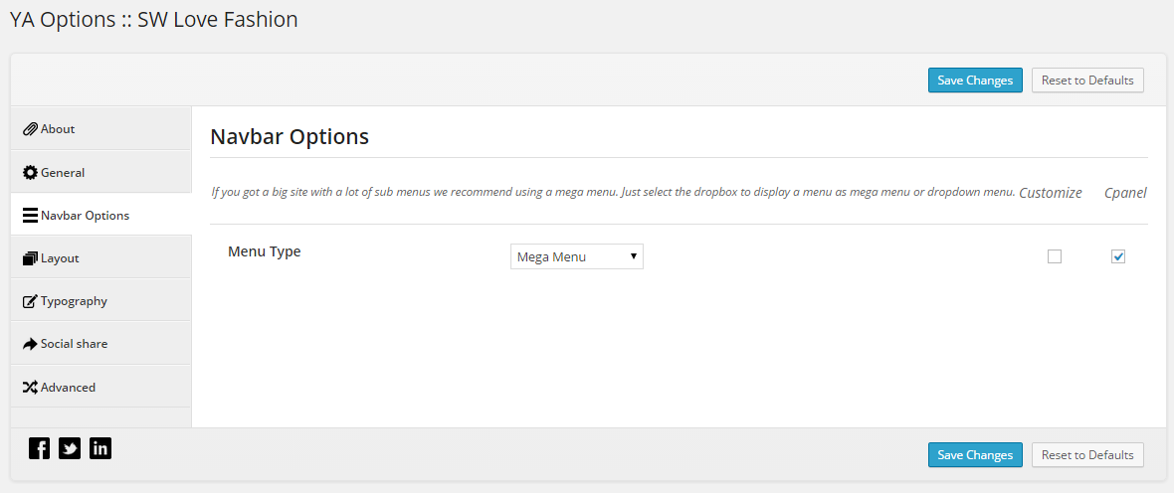Click the top Save Changes button

tap(975, 81)
